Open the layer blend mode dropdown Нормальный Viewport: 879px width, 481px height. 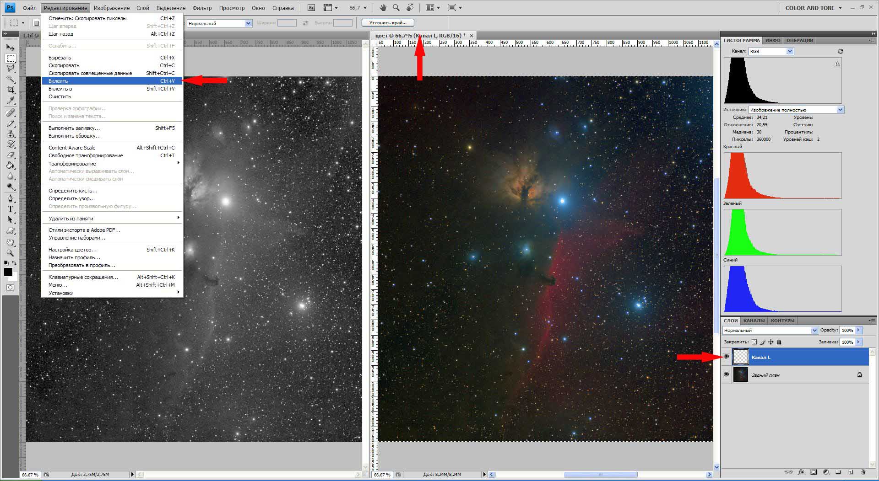click(770, 330)
